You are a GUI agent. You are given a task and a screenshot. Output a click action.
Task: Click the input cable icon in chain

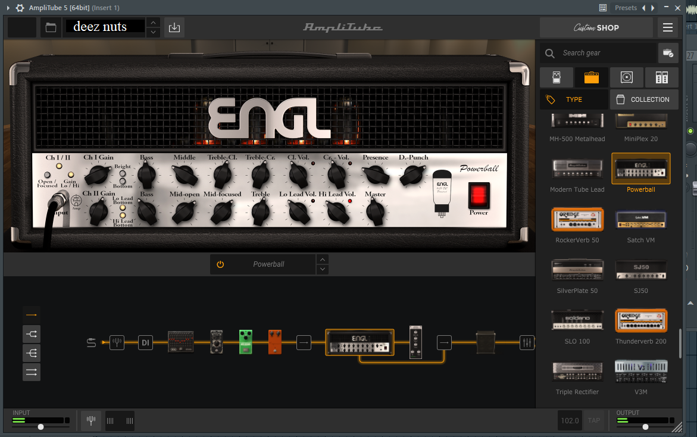(x=91, y=342)
